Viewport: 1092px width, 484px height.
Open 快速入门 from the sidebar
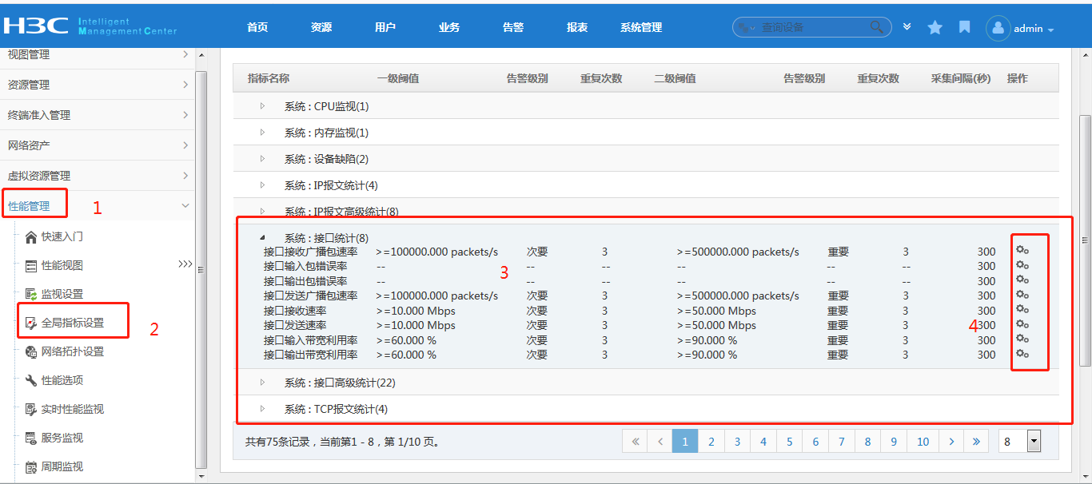62,236
